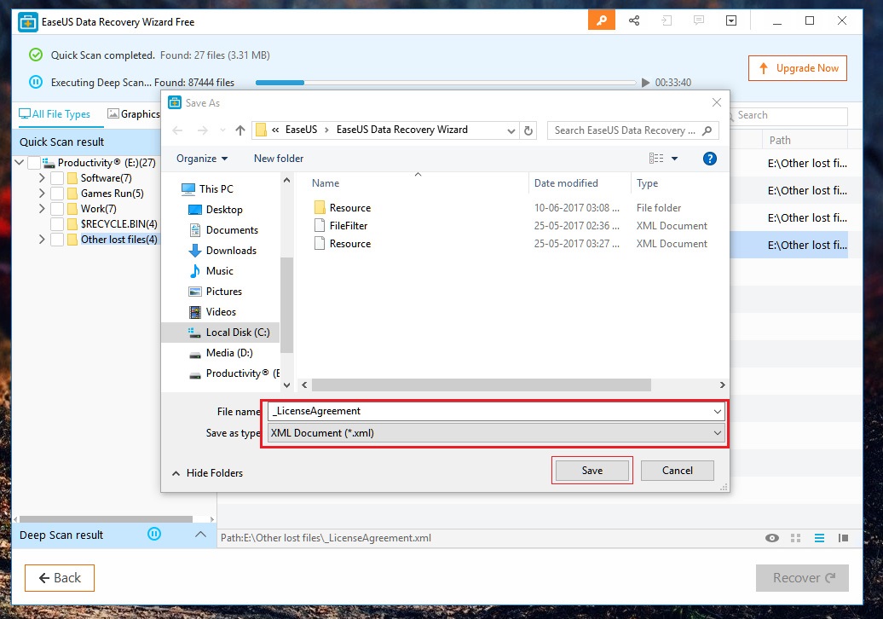Toggle preview eye icon in status bar

[x=772, y=538]
